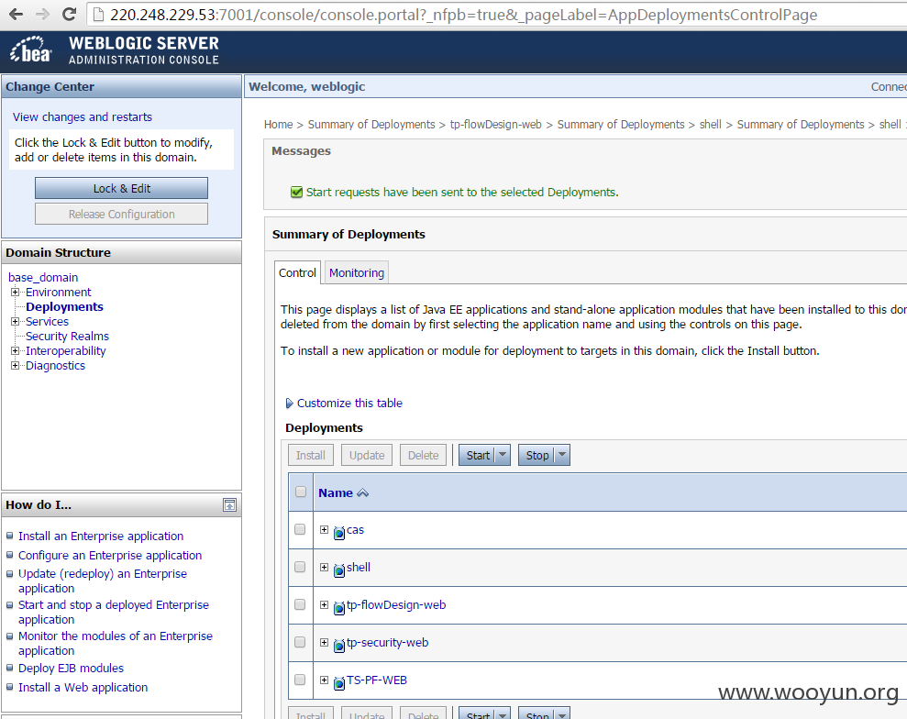The height and width of the screenshot is (719, 907).
Task: Open the top Start button dropdown arrow
Action: [x=503, y=455]
